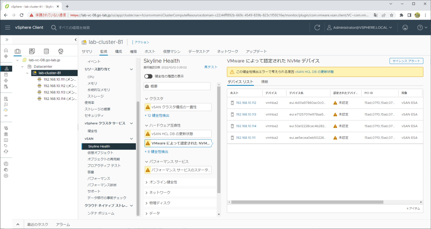Image resolution: width=431 pixels, height=229 pixels.
Task: Open Hybrid Cloud Services cloud icon
Action: 6,110
